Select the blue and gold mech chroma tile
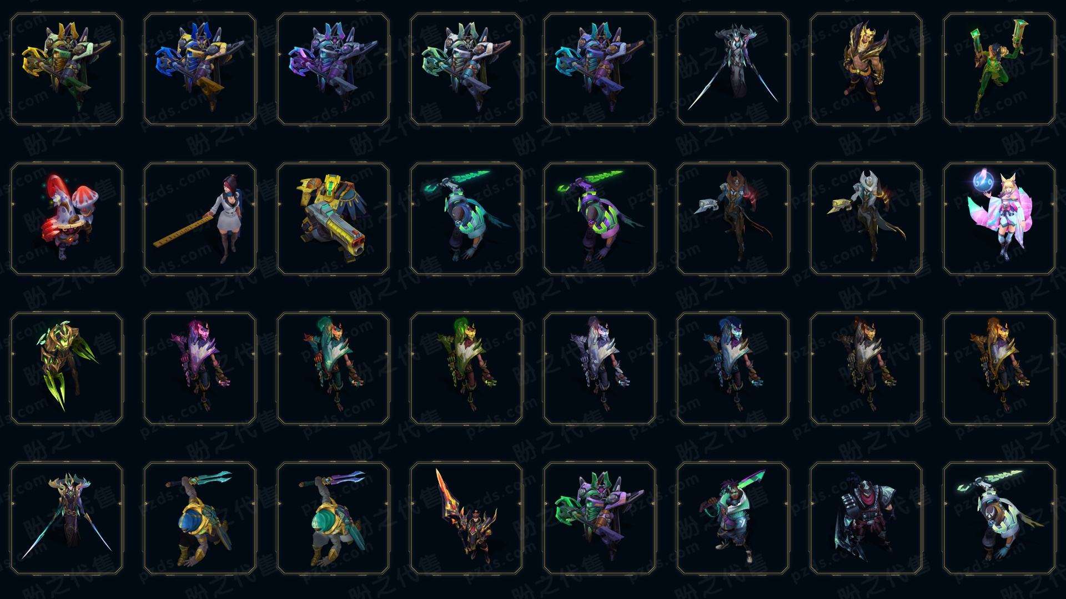Viewport: 1066px width, 599px height. pos(200,69)
